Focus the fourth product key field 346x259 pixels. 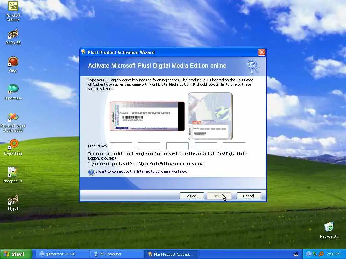206,146
